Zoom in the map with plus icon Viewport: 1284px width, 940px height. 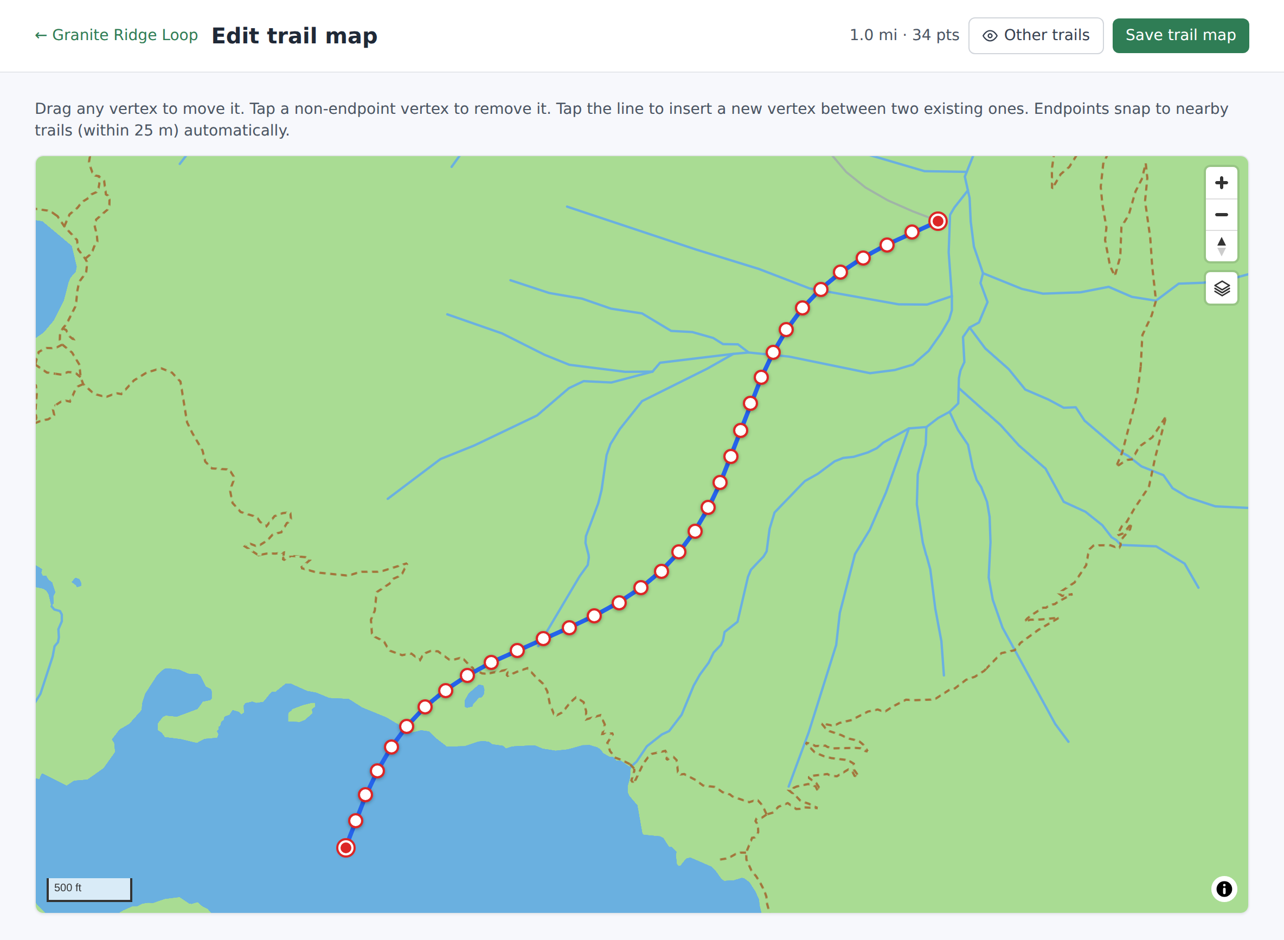coord(1221,183)
